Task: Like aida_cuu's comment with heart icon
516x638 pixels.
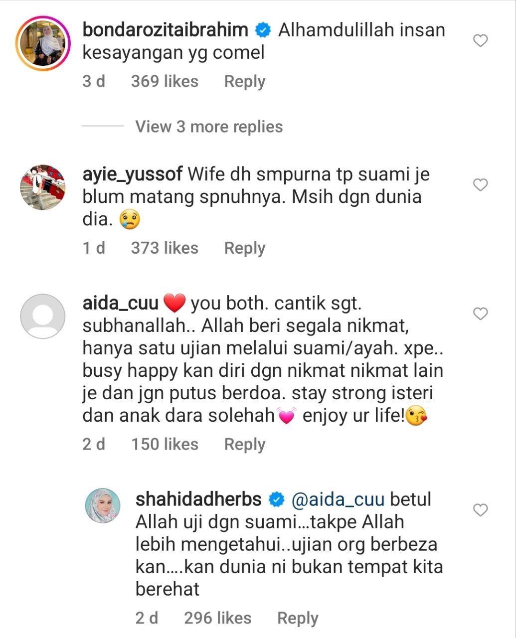Action: [480, 314]
